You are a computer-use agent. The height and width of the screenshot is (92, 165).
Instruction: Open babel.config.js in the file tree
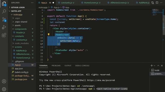tap(22, 72)
